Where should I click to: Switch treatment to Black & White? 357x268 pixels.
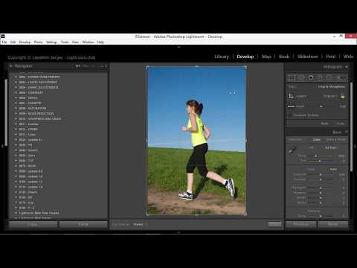pyautogui.click(x=336, y=139)
